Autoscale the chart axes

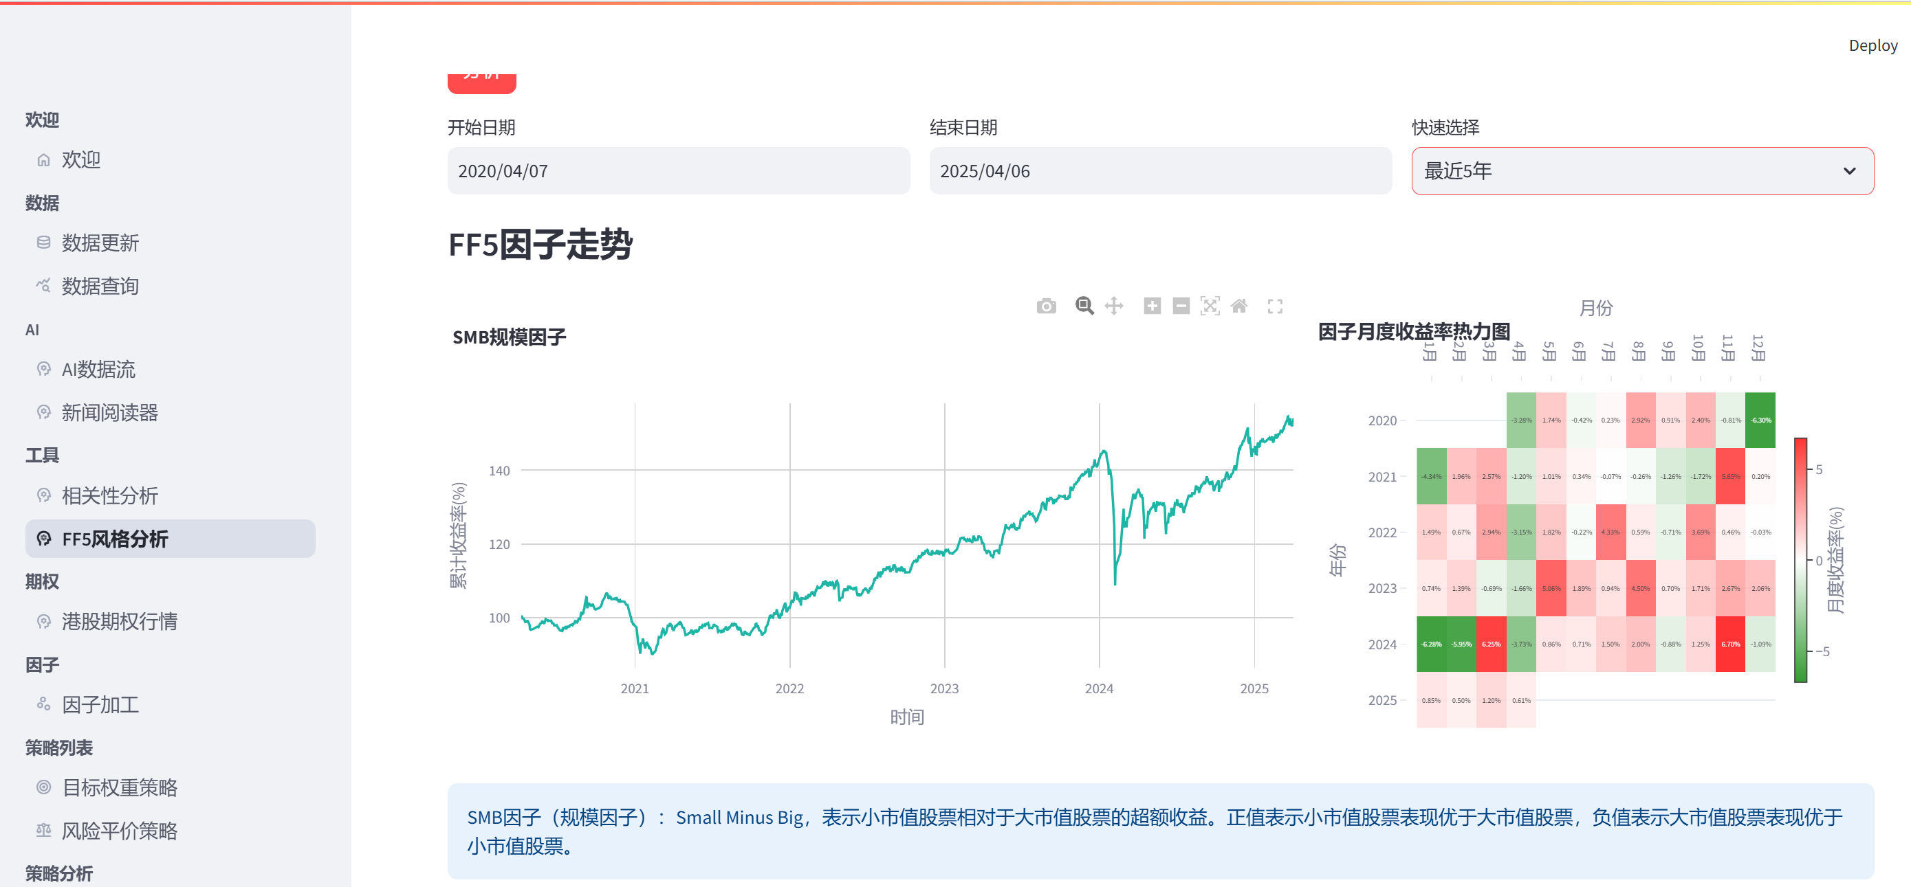point(1210,306)
